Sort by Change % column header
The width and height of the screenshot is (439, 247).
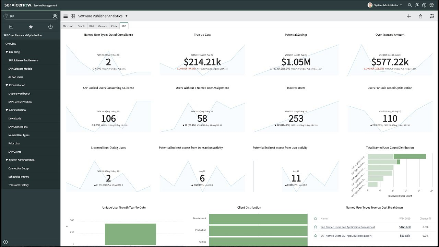click(x=425, y=219)
